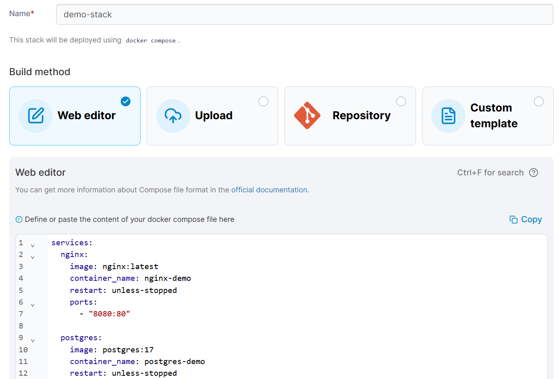Select the Upload radio button
Image resolution: width=559 pixels, height=379 pixels.
[x=263, y=101]
